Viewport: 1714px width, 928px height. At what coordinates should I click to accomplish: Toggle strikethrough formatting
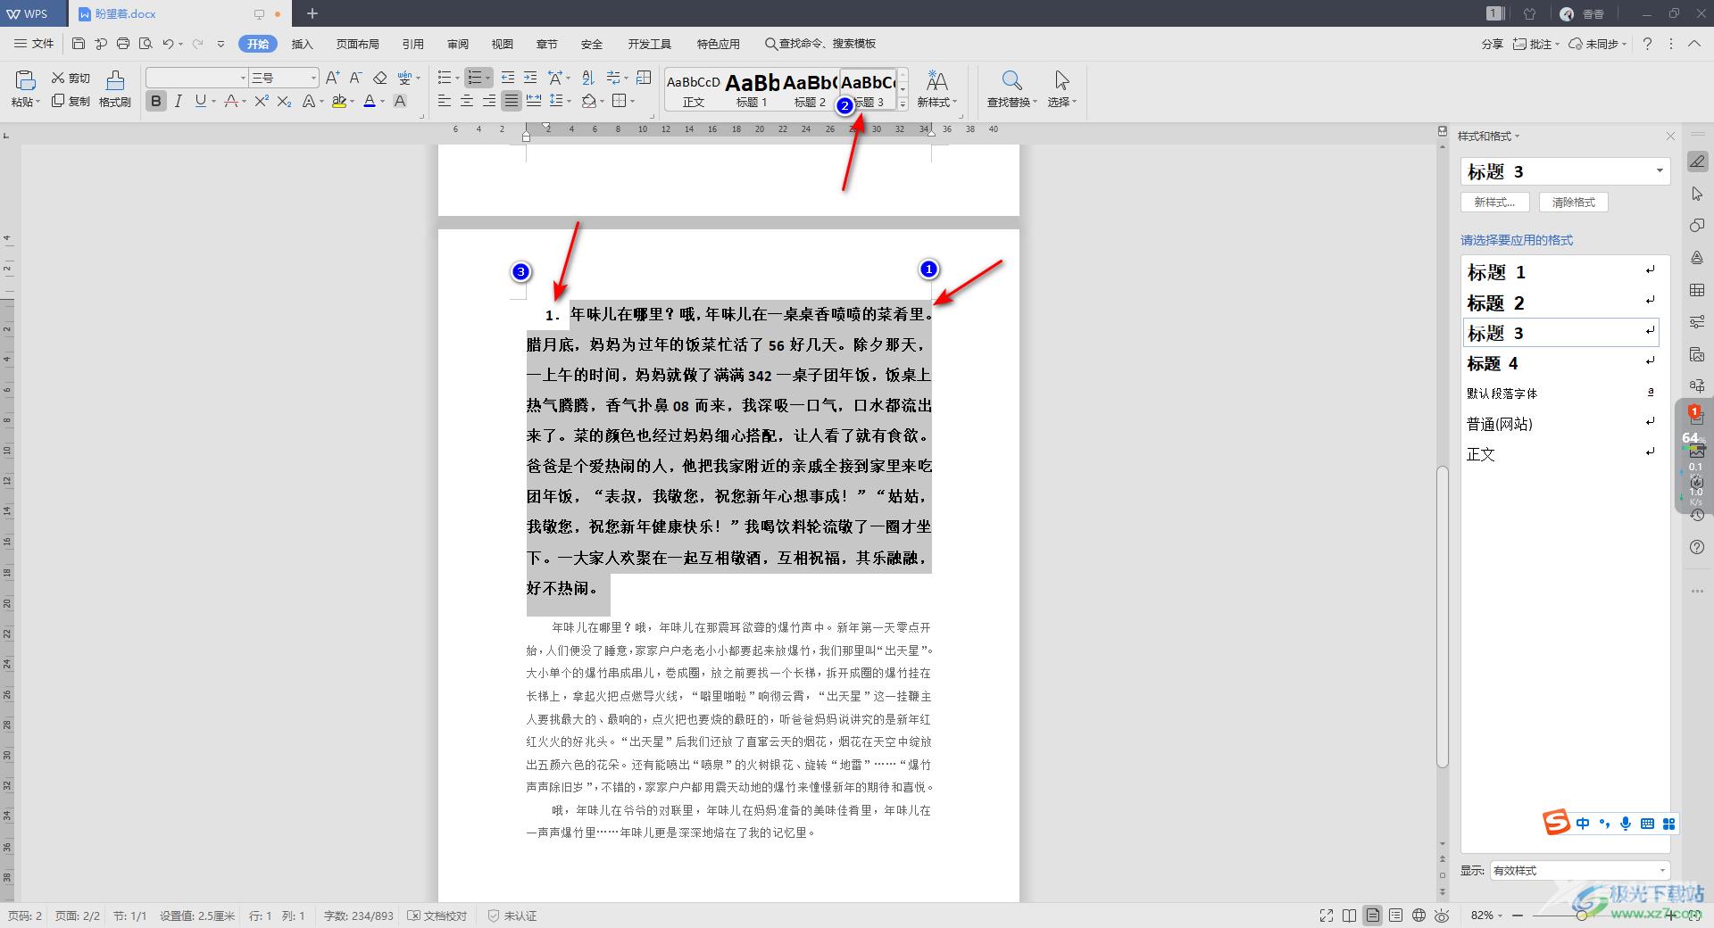pos(231,101)
